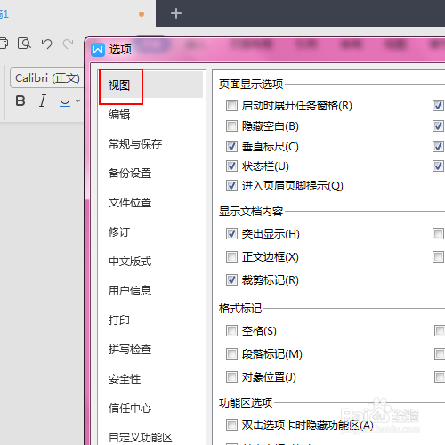Open the 修订 category

pyautogui.click(x=119, y=231)
